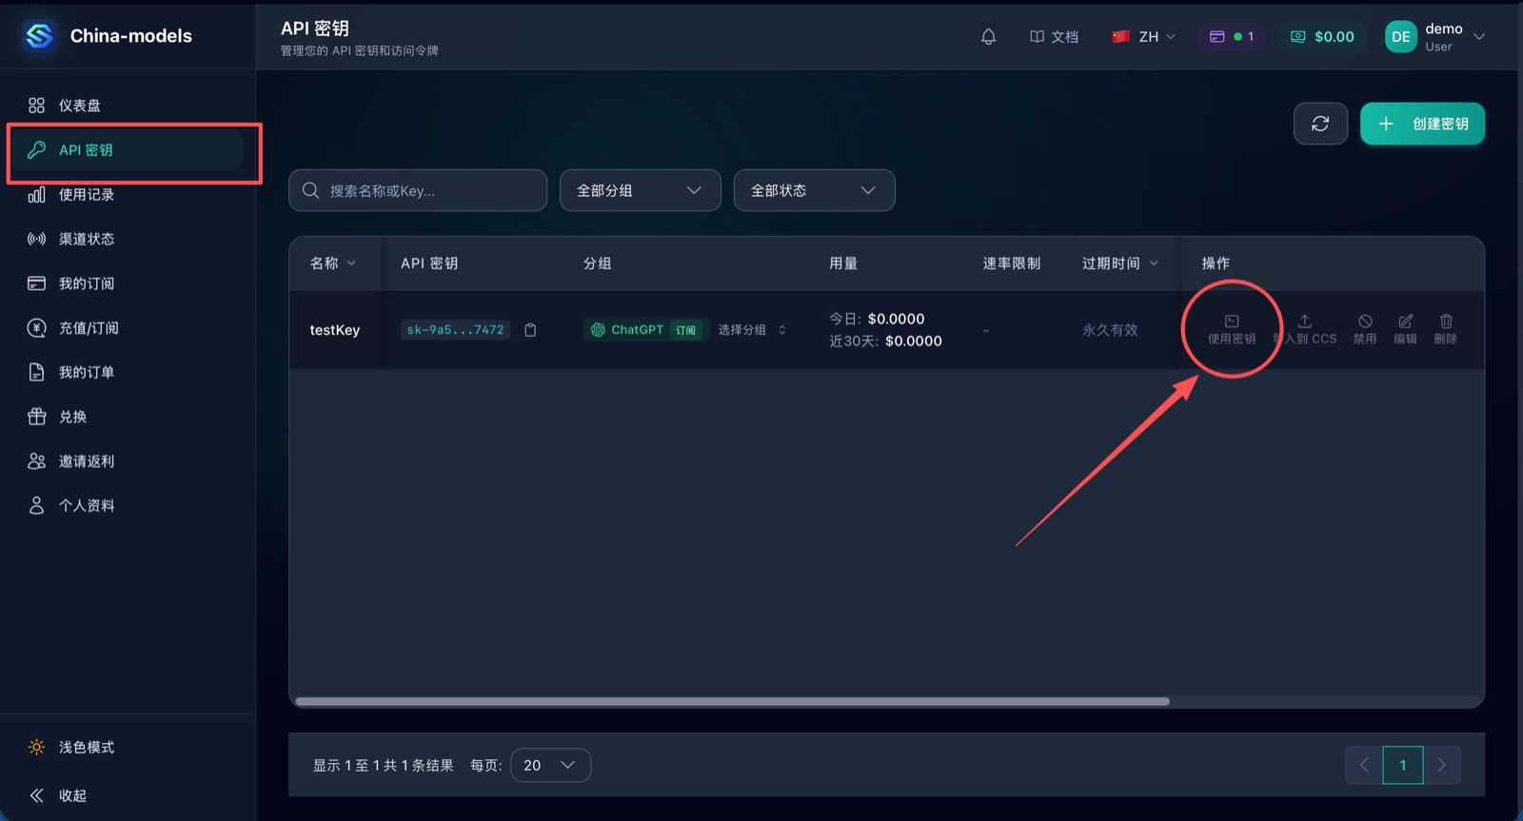Open the demo user account menu

click(1435, 37)
